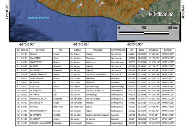Screen dimensions: 190x126
Task: Click the Río Achiguate basin cell
Action: click(x=77, y=123)
